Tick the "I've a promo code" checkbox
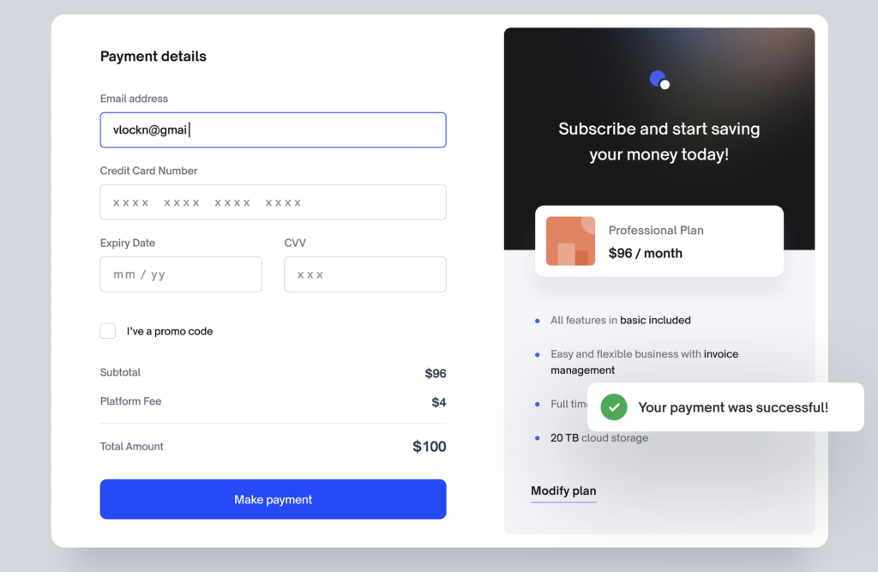The width and height of the screenshot is (878, 572). [107, 331]
